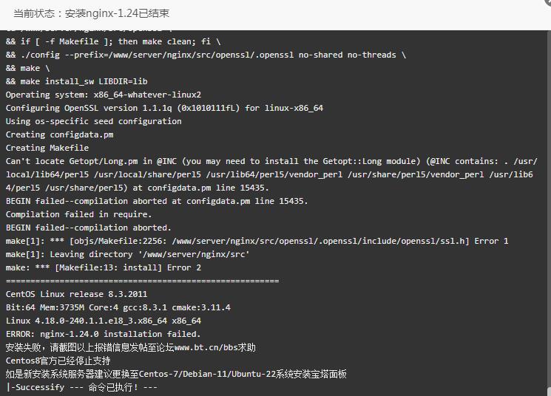Click the 'Linux 4.18.0-240.1.1.el8_3.x86_64' kernel line
This screenshot has width=551, height=396.
104,321
